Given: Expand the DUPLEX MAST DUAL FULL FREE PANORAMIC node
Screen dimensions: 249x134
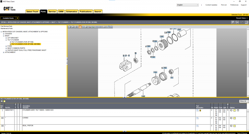Looking at the screenshot, I should coord(6,50).
